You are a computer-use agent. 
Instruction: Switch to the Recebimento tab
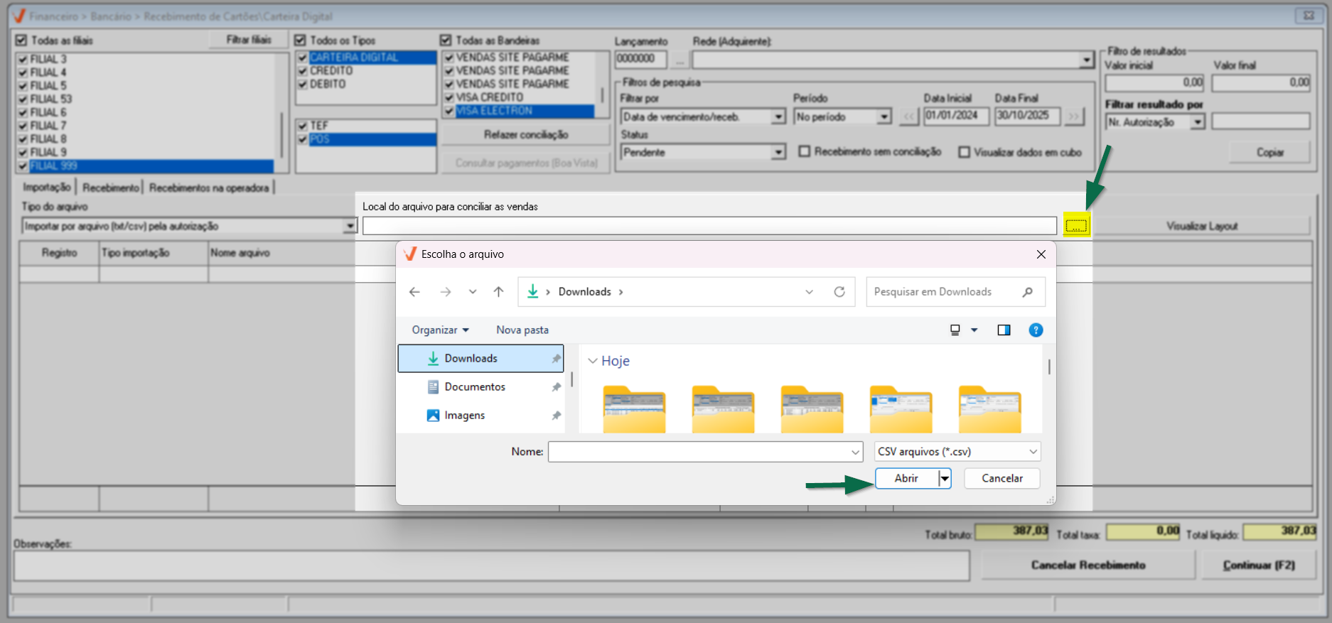(x=111, y=188)
